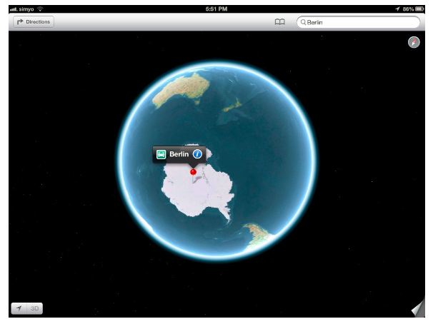
Task: Tap the compass to reset north
Action: (414, 43)
